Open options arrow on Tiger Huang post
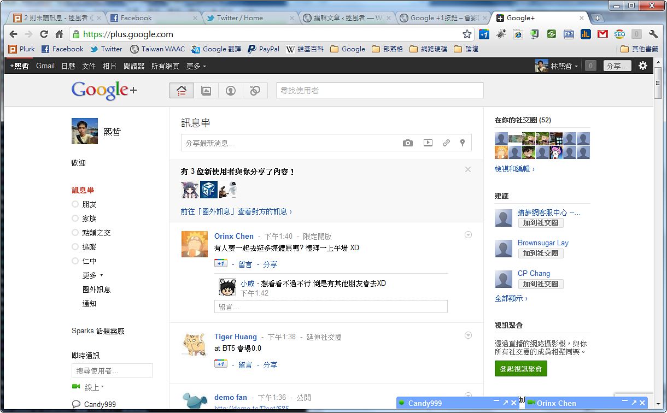The height and width of the screenshot is (413, 667). 468,335
